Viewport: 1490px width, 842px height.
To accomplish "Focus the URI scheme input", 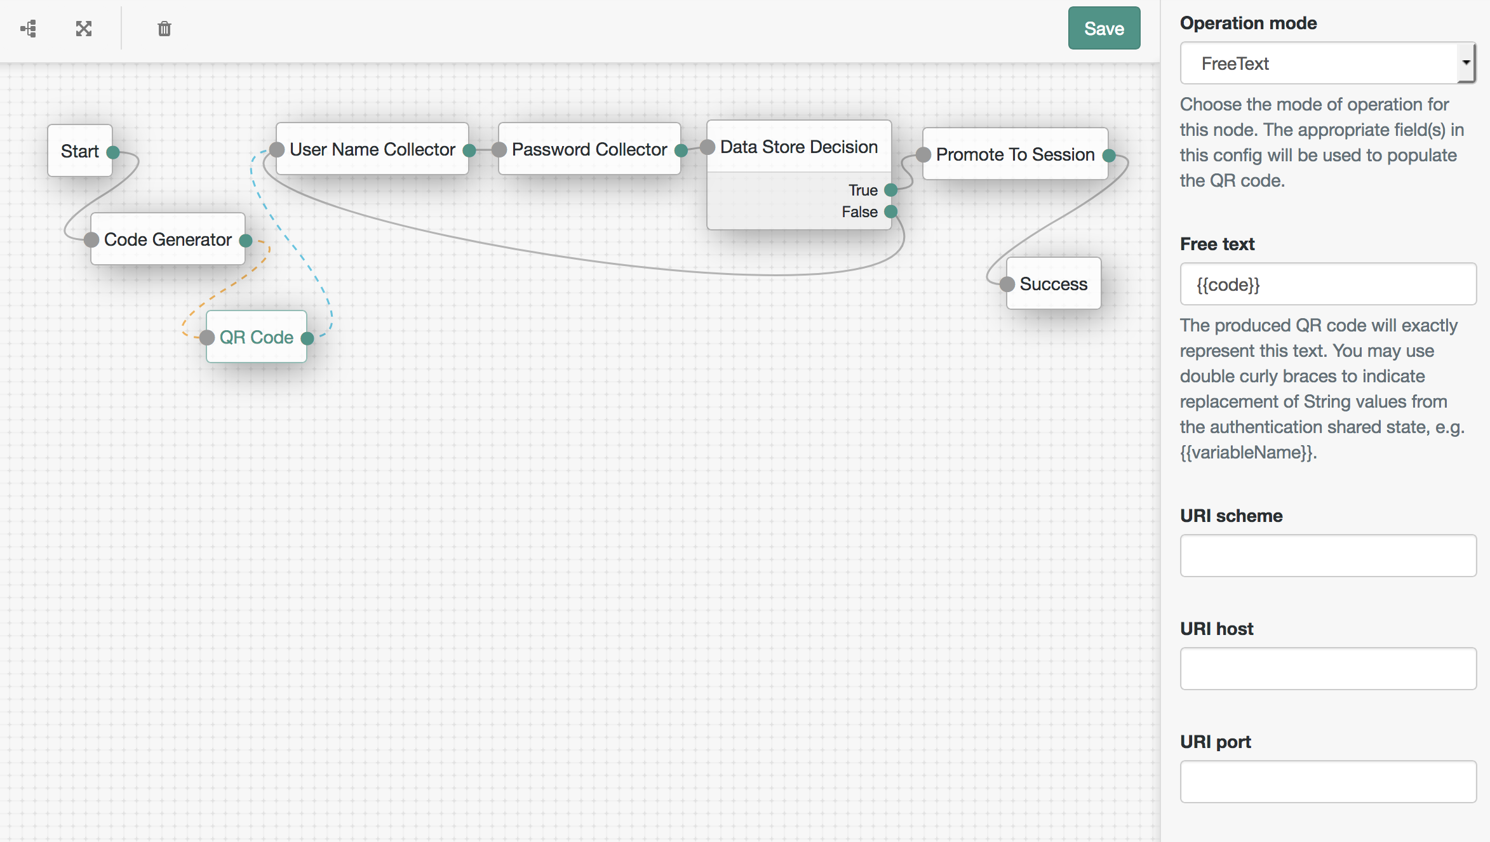I will (1327, 556).
